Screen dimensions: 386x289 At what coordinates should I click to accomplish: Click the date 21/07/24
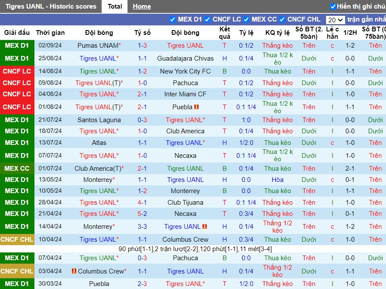click(50, 120)
